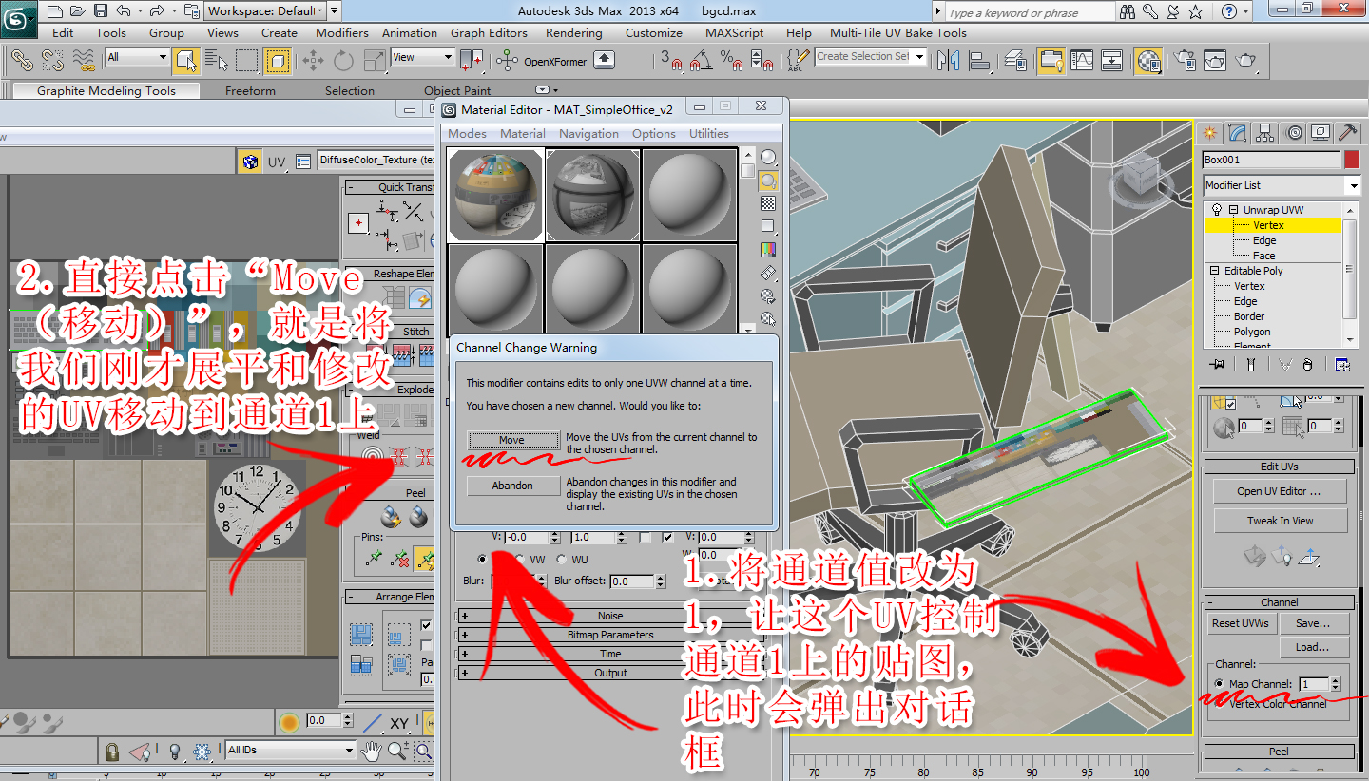
Task: Switch to the Utilities hammer panel tab
Action: (1347, 132)
